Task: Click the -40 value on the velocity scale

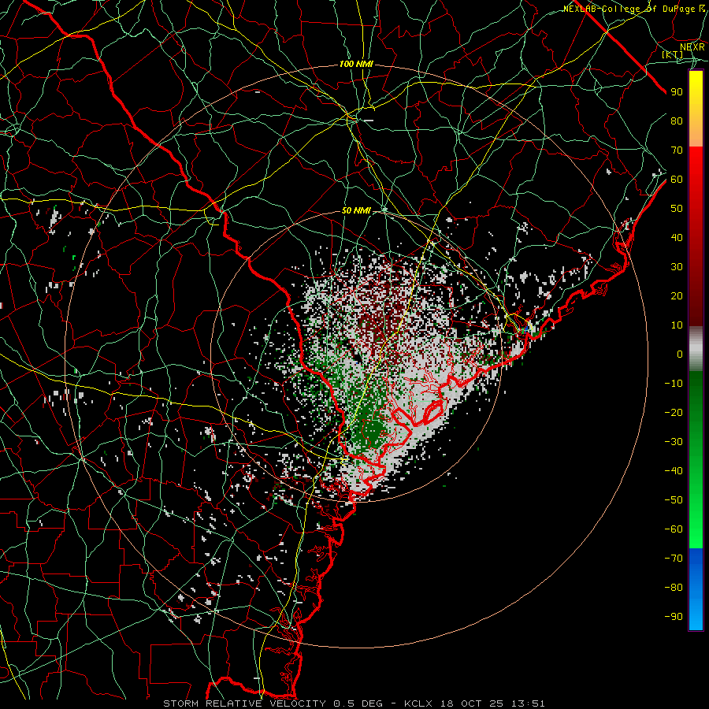Action: coord(674,471)
